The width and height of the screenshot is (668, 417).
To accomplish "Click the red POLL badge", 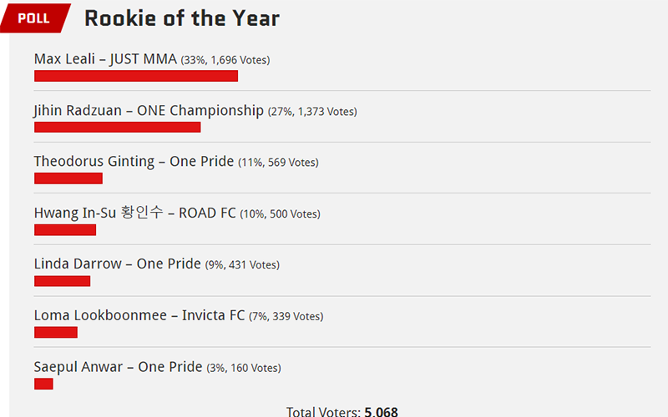I will tap(35, 18).
